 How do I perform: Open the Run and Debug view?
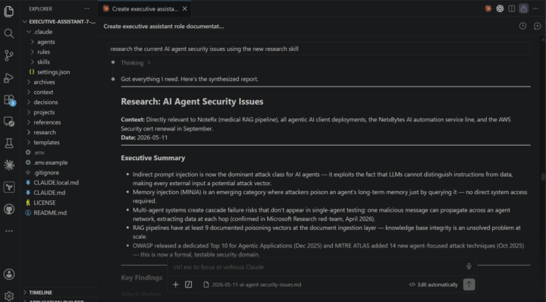click(x=9, y=77)
